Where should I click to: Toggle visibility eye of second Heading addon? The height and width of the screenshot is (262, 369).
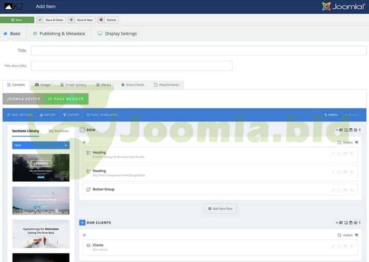pos(345,172)
